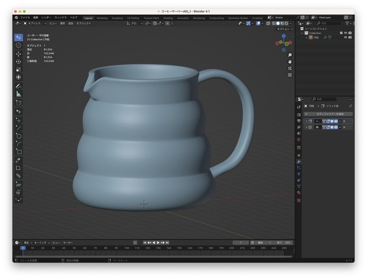Open the Object Data properties tab
Image resolution: width=367 pixels, height=279 pixels.
coord(299,186)
